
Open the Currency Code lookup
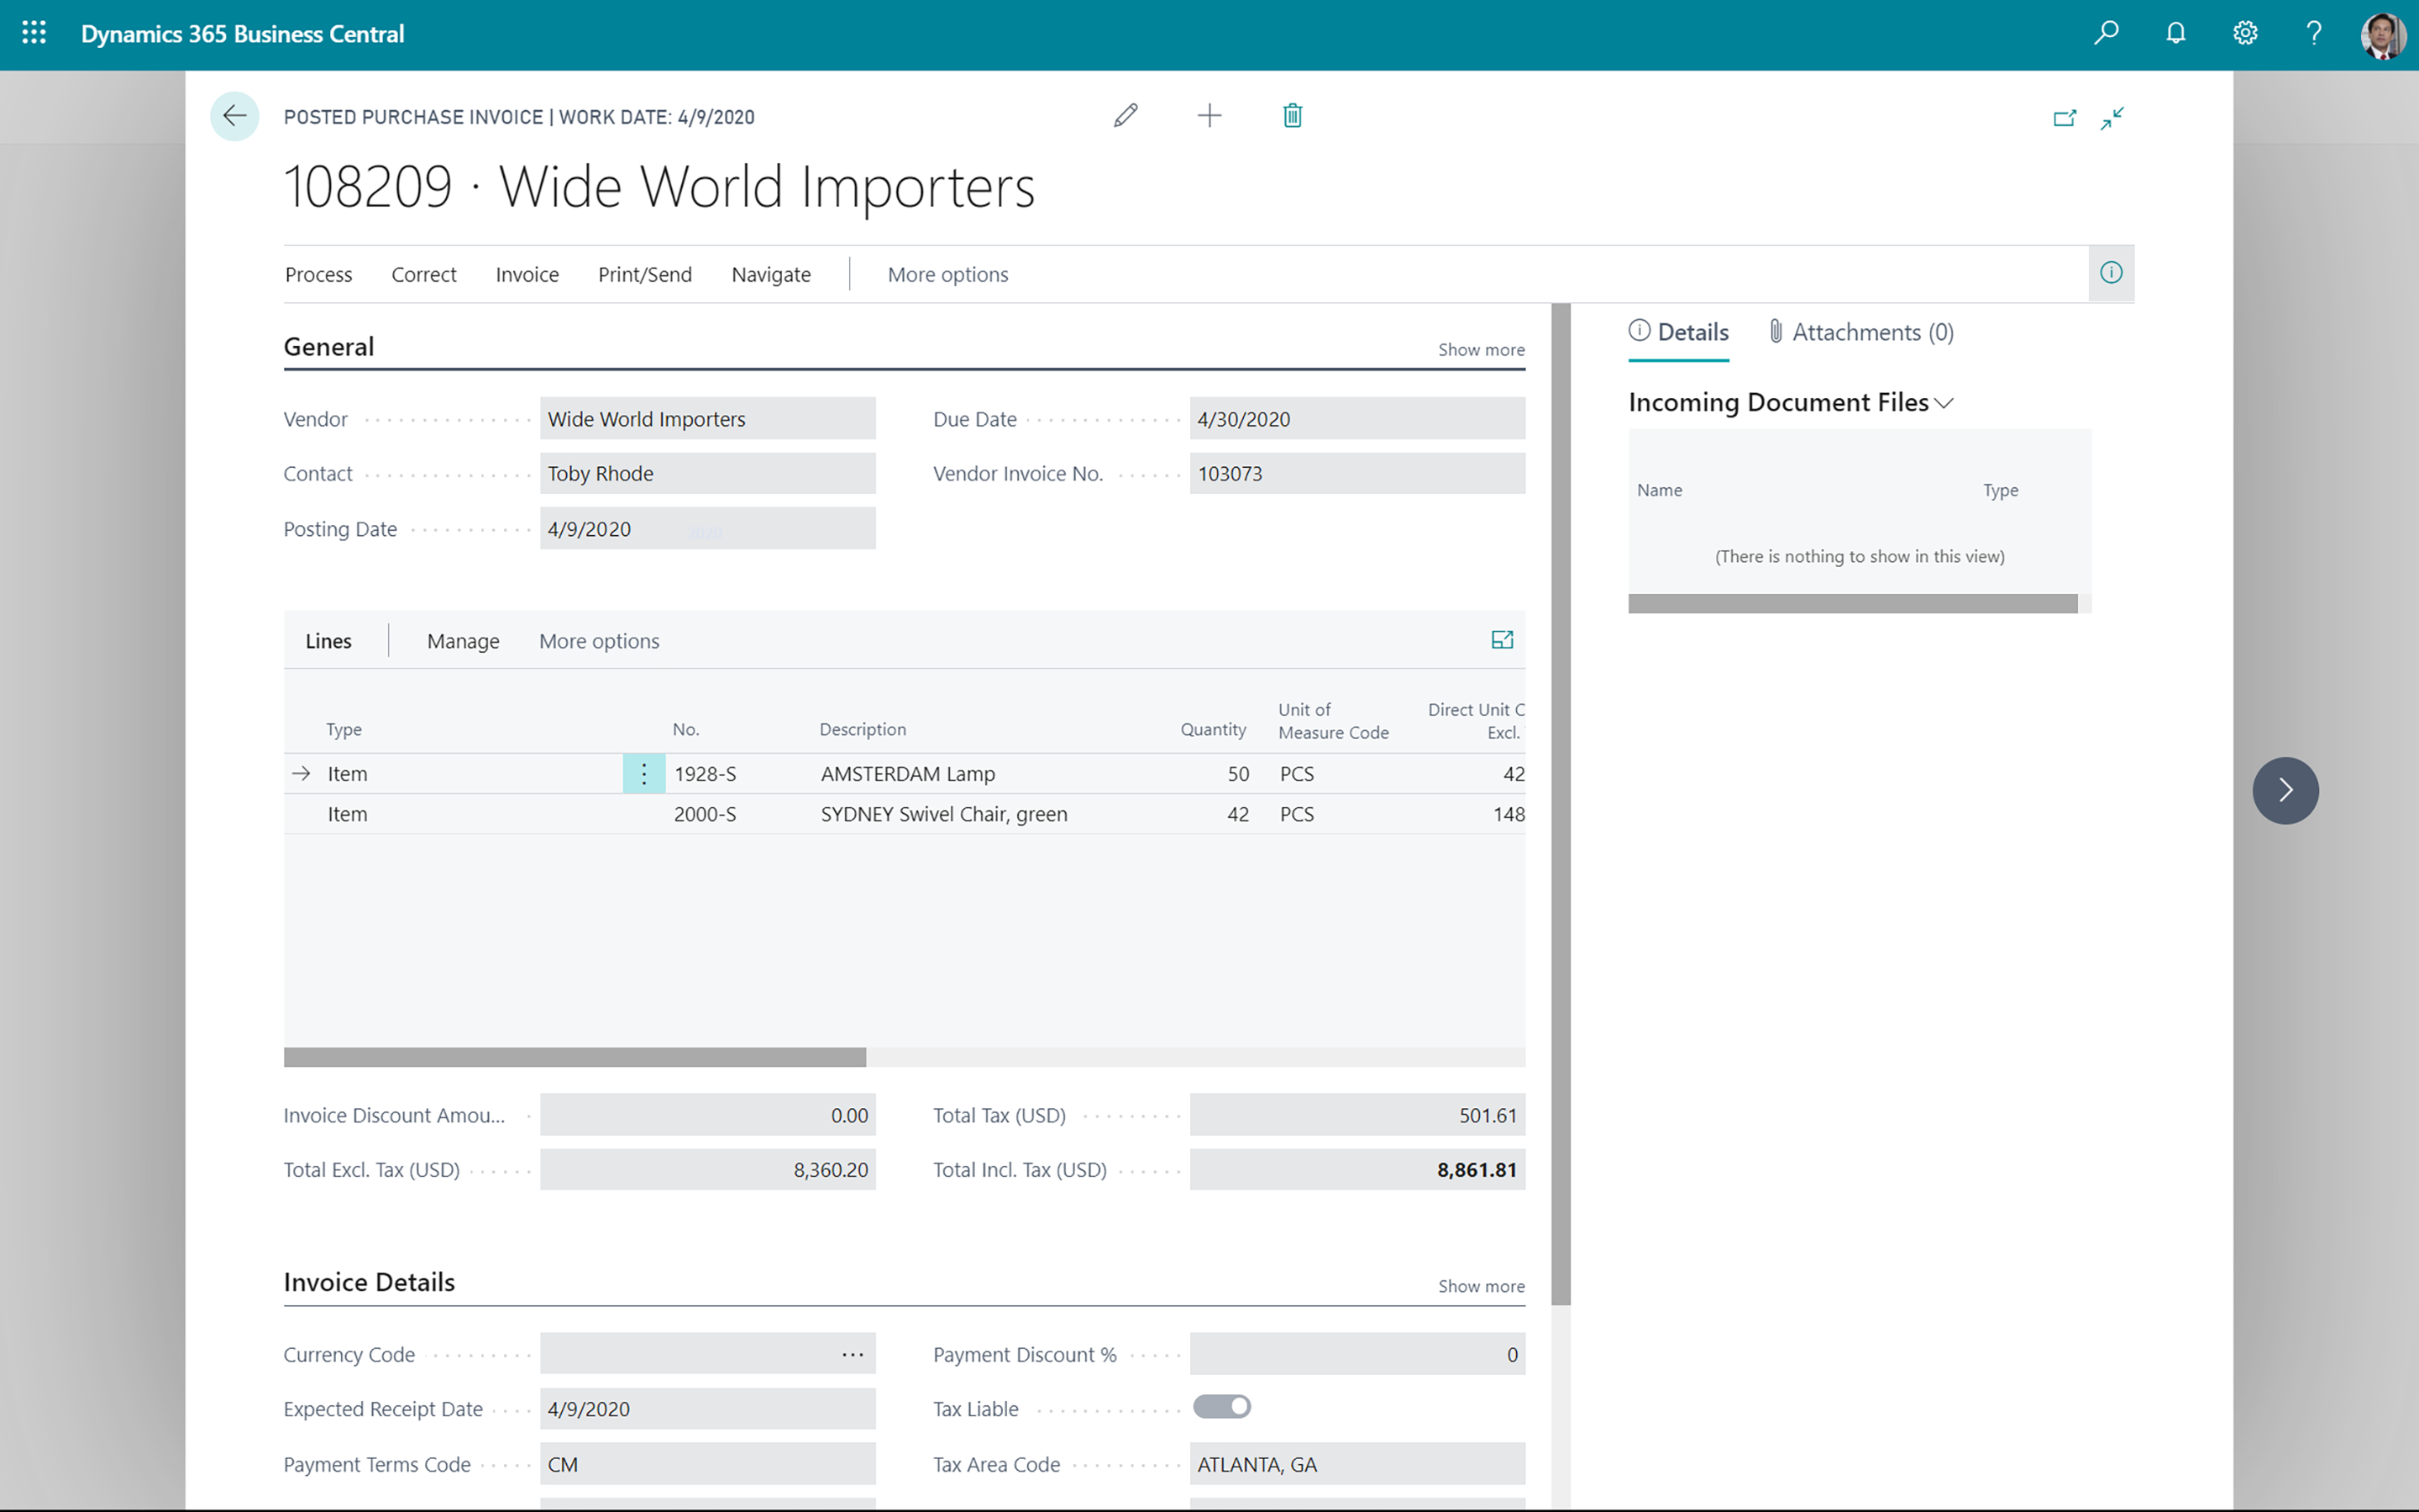(853, 1353)
